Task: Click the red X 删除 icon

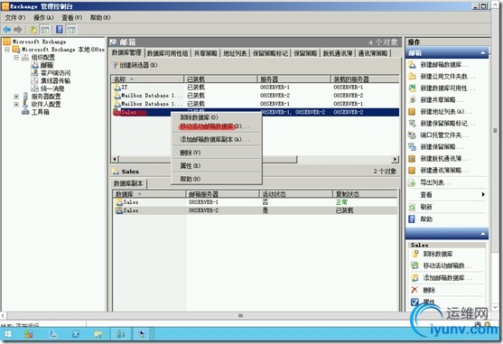Action: [x=415, y=290]
